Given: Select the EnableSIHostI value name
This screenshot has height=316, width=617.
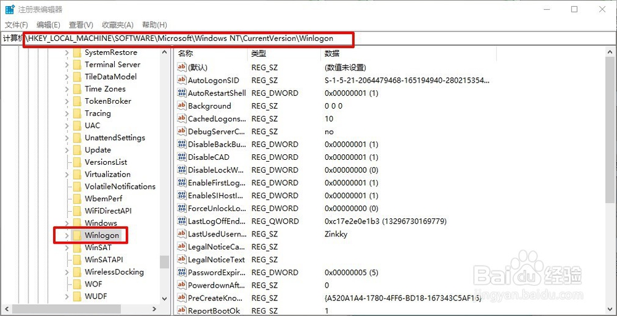Looking at the screenshot, I should 215,195.
